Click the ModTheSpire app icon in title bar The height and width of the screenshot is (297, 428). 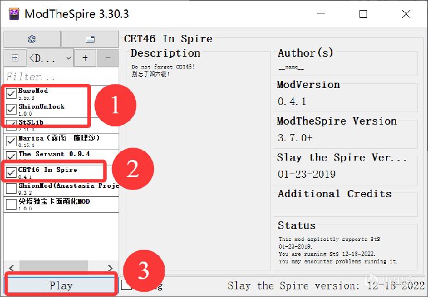[14, 14]
